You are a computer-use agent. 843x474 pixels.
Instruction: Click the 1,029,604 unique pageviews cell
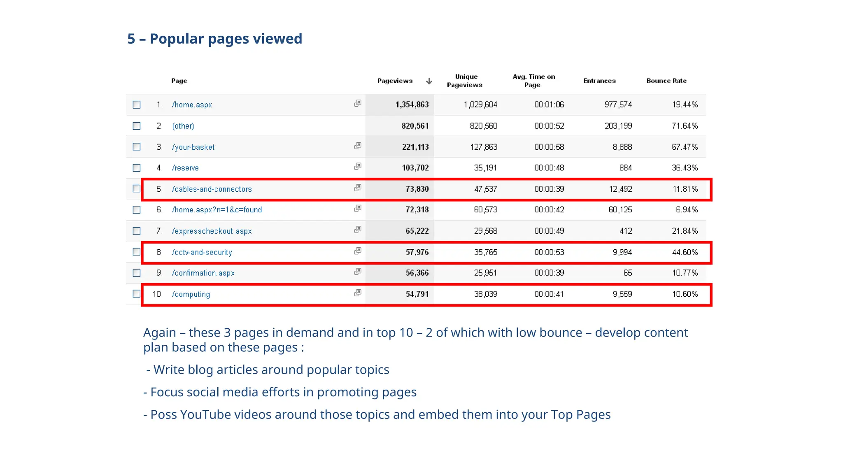pyautogui.click(x=480, y=105)
